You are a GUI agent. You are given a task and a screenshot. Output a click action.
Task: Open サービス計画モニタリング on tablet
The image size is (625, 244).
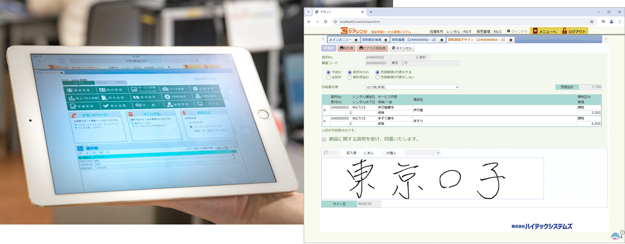pos(145,90)
